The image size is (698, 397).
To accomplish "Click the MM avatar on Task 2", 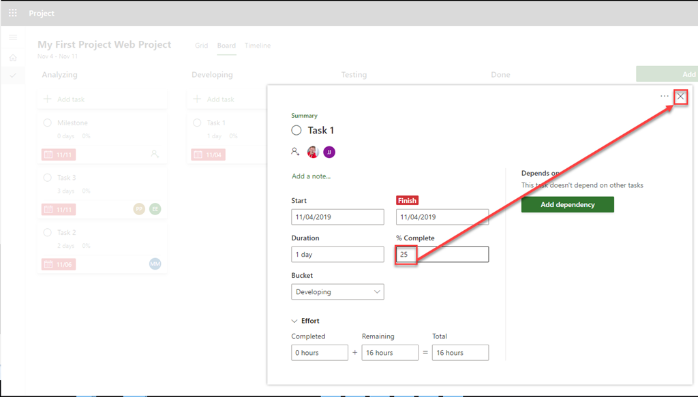I will pyautogui.click(x=155, y=264).
